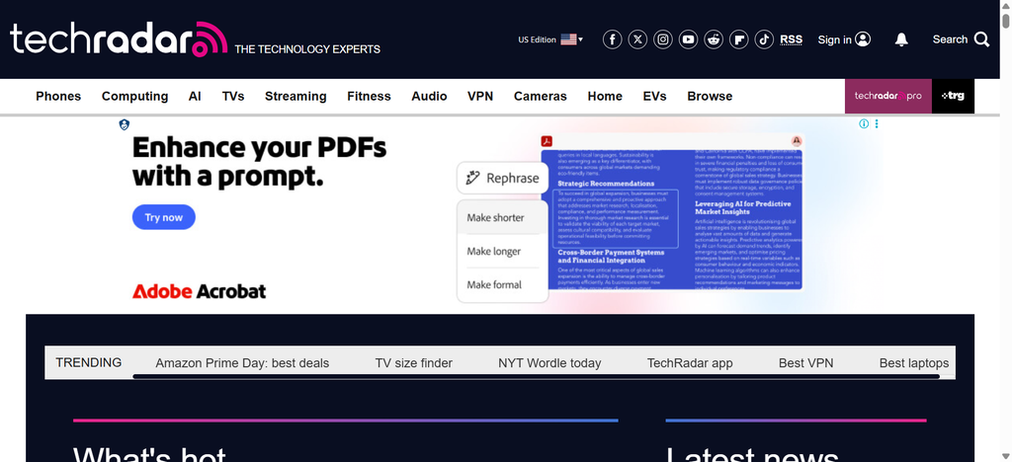Screen dimensions: 1012x462
Task: Click the Adobe Acrobat logo in ad
Action: [199, 291]
